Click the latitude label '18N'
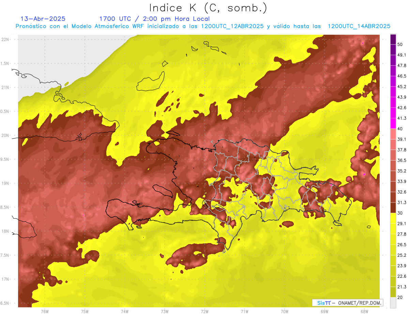 5,231
